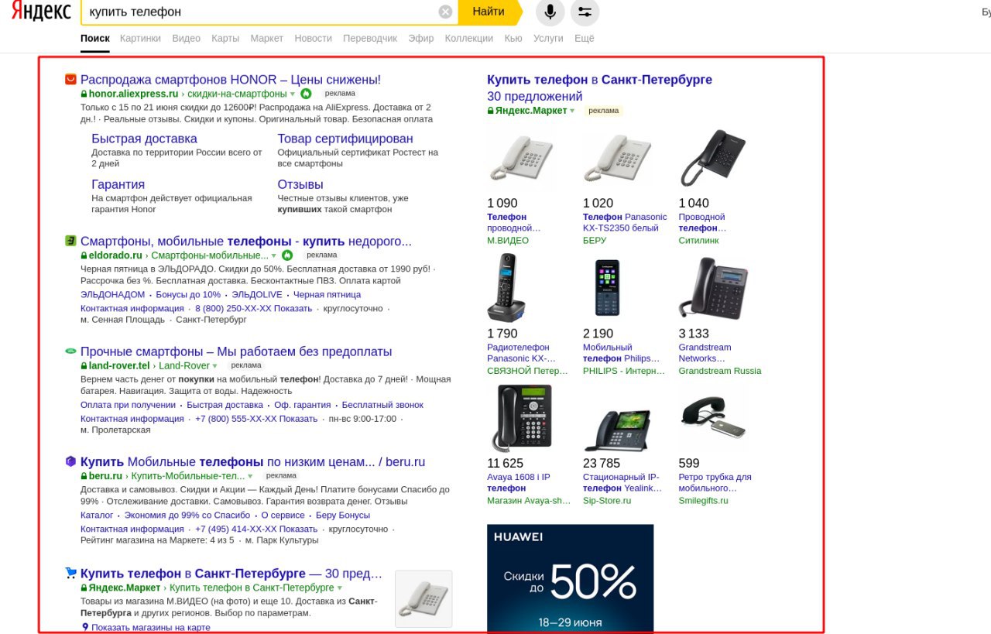Click the Yandex.Market cart favicon icon
Image resolution: width=991 pixels, height=634 pixels.
(70, 573)
